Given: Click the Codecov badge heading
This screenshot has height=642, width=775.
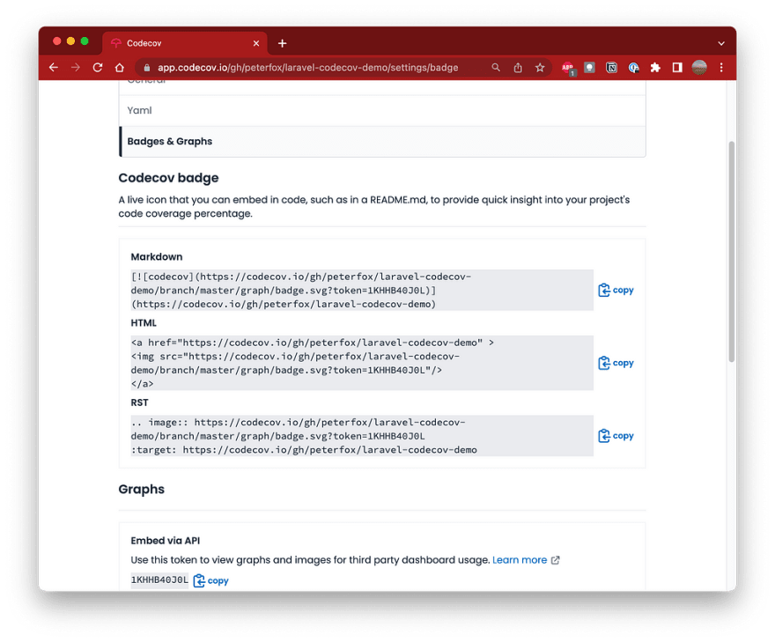Looking at the screenshot, I should tap(168, 178).
